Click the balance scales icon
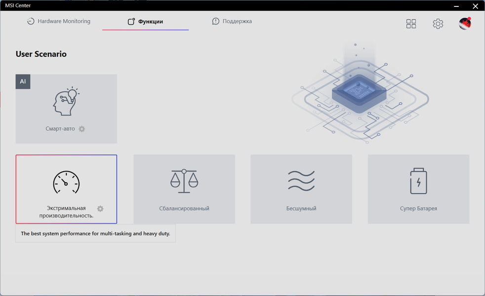 pyautogui.click(x=184, y=181)
